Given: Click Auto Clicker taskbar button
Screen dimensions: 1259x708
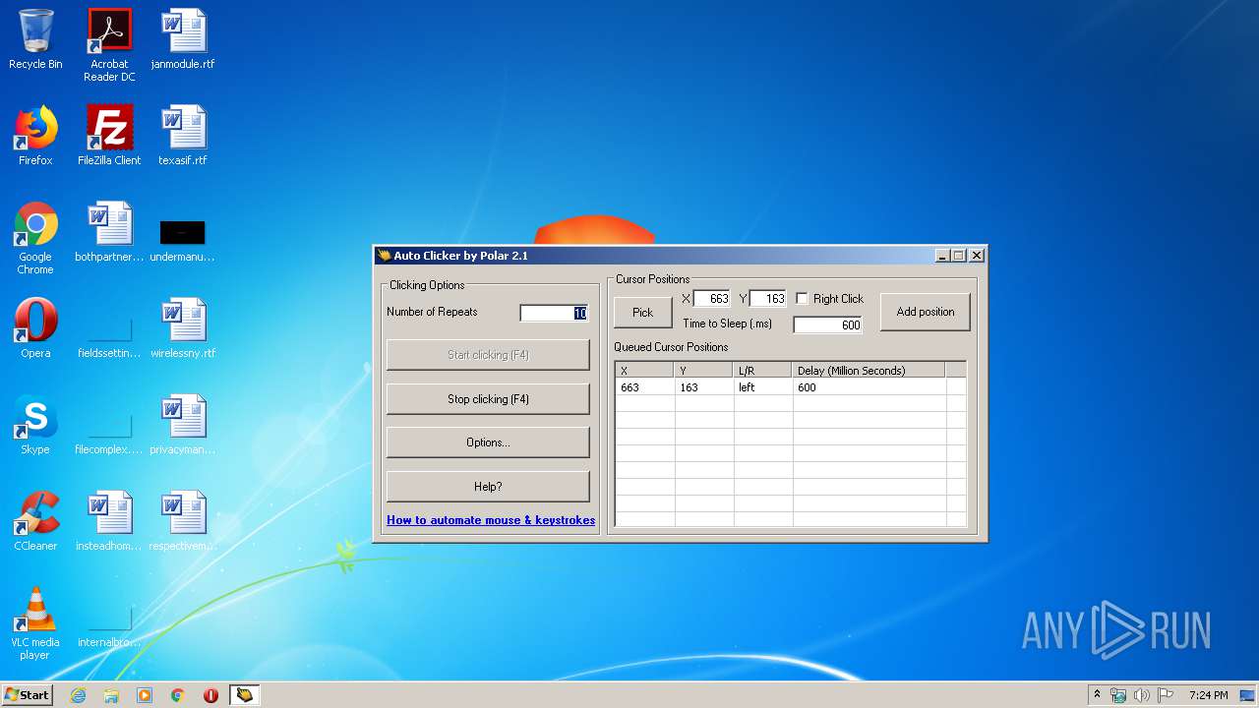Looking at the screenshot, I should point(244,695).
